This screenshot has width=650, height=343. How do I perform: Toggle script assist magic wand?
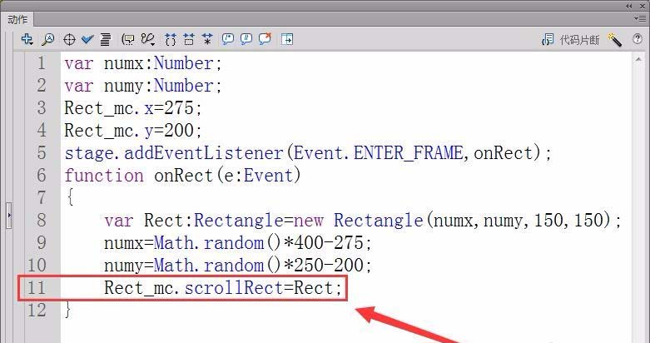tap(615, 39)
